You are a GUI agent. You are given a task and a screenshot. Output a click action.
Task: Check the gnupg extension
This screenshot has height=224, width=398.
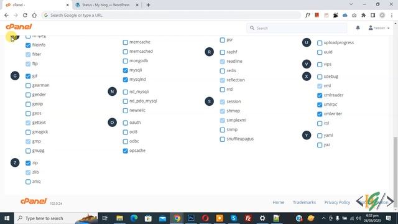click(28, 151)
